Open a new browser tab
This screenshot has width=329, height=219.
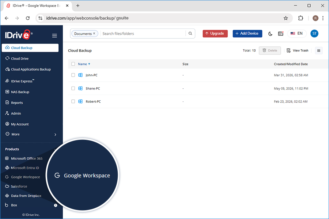pos(78,6)
